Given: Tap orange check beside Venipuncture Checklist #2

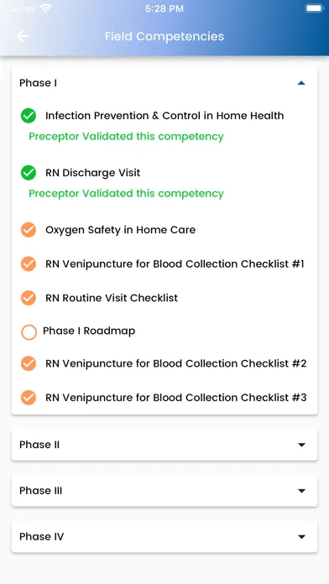Looking at the screenshot, I should 29,363.
